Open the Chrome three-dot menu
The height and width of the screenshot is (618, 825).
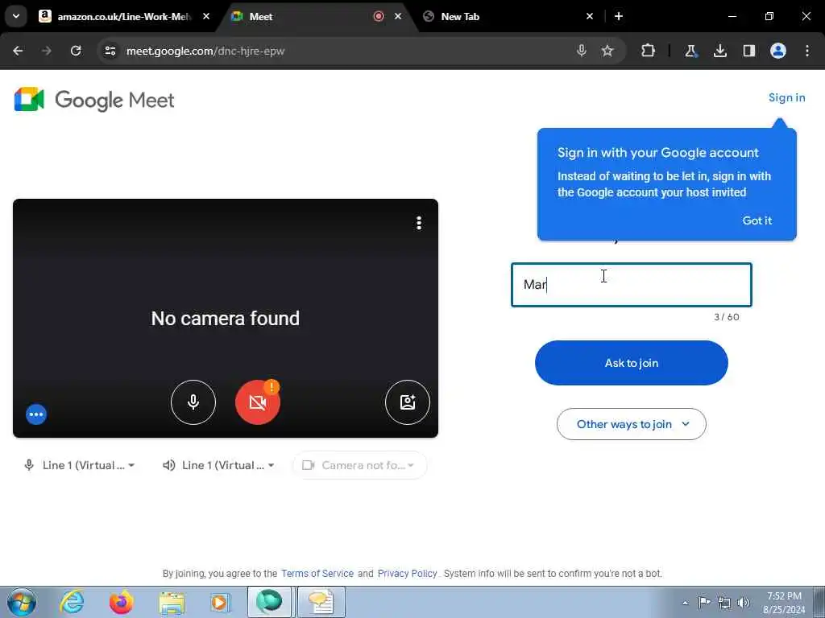(807, 51)
